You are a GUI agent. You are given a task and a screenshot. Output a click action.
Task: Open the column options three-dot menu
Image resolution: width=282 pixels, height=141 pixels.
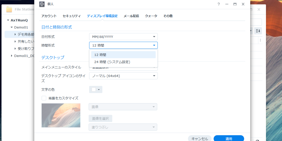click(x=260, y=40)
